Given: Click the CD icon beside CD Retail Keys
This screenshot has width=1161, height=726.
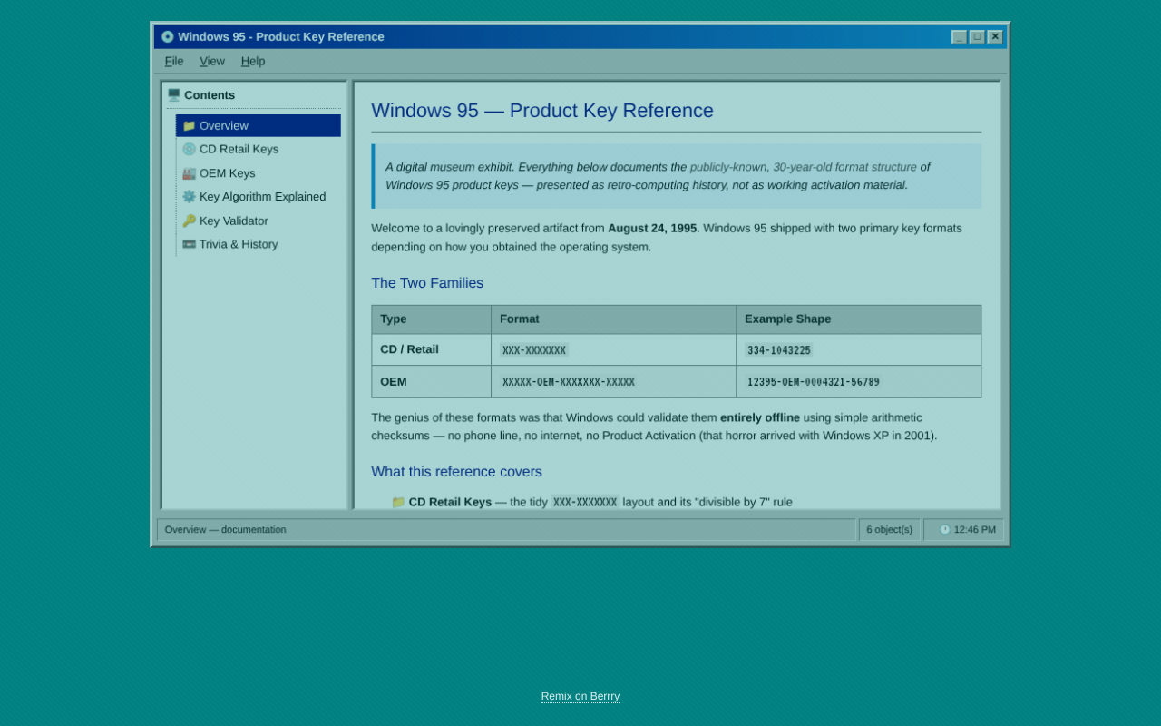Looking at the screenshot, I should tap(189, 149).
